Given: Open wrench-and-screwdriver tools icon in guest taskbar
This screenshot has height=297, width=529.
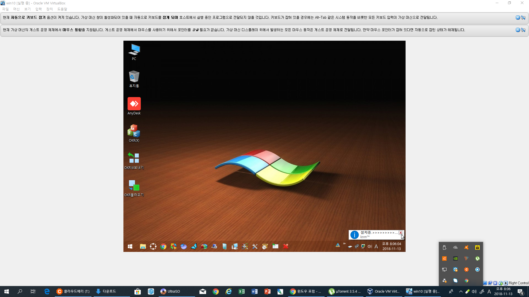Looking at the screenshot, I should coord(255,246).
